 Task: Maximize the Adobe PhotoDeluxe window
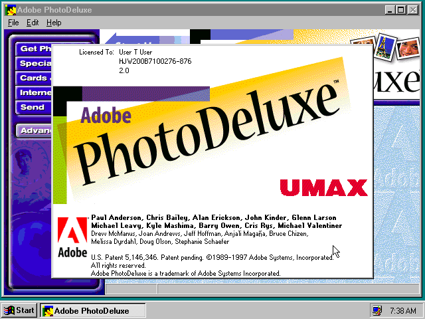click(x=400, y=10)
